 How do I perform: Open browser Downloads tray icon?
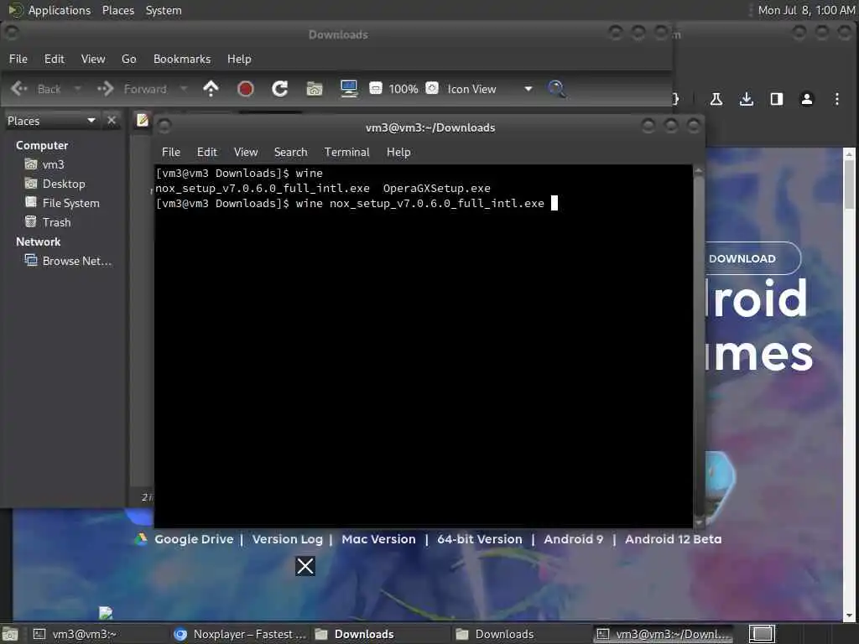746,99
